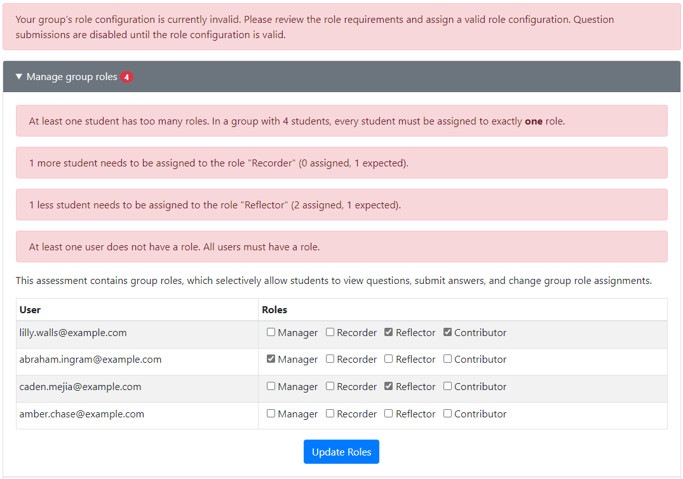683x479 pixels.
Task: Check Recorder for abraham.ingram@example.com
Action: pos(330,359)
